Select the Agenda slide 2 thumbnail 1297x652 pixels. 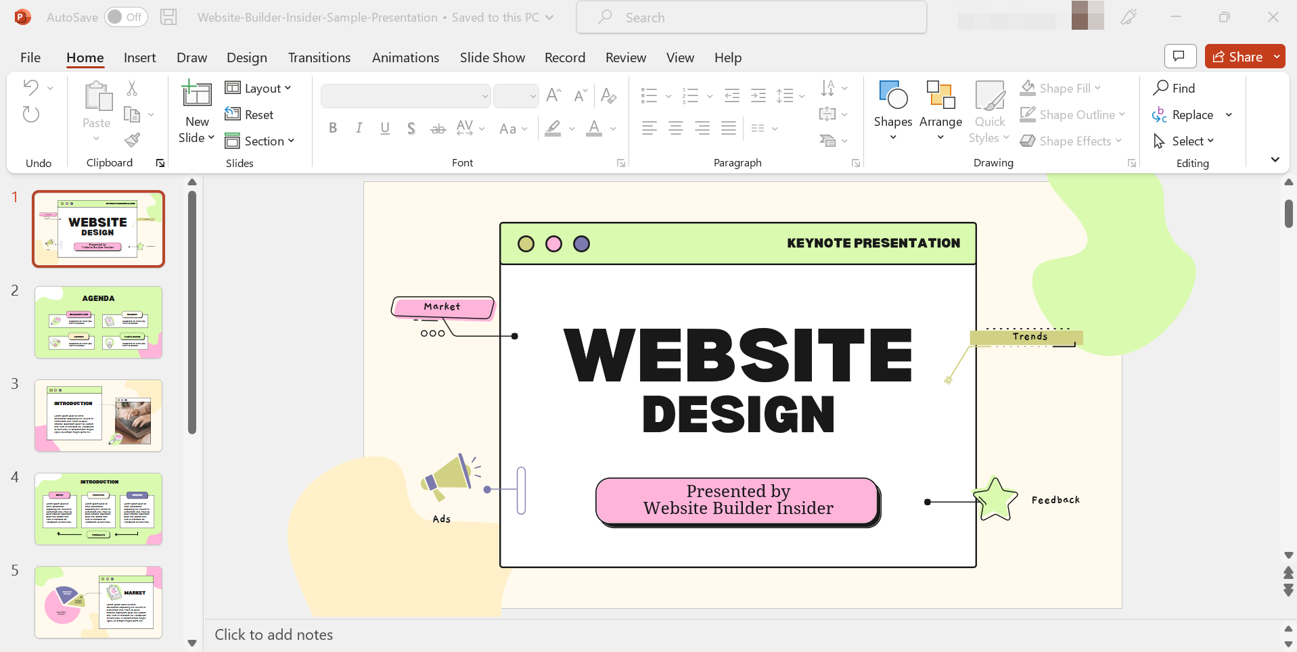tap(99, 322)
